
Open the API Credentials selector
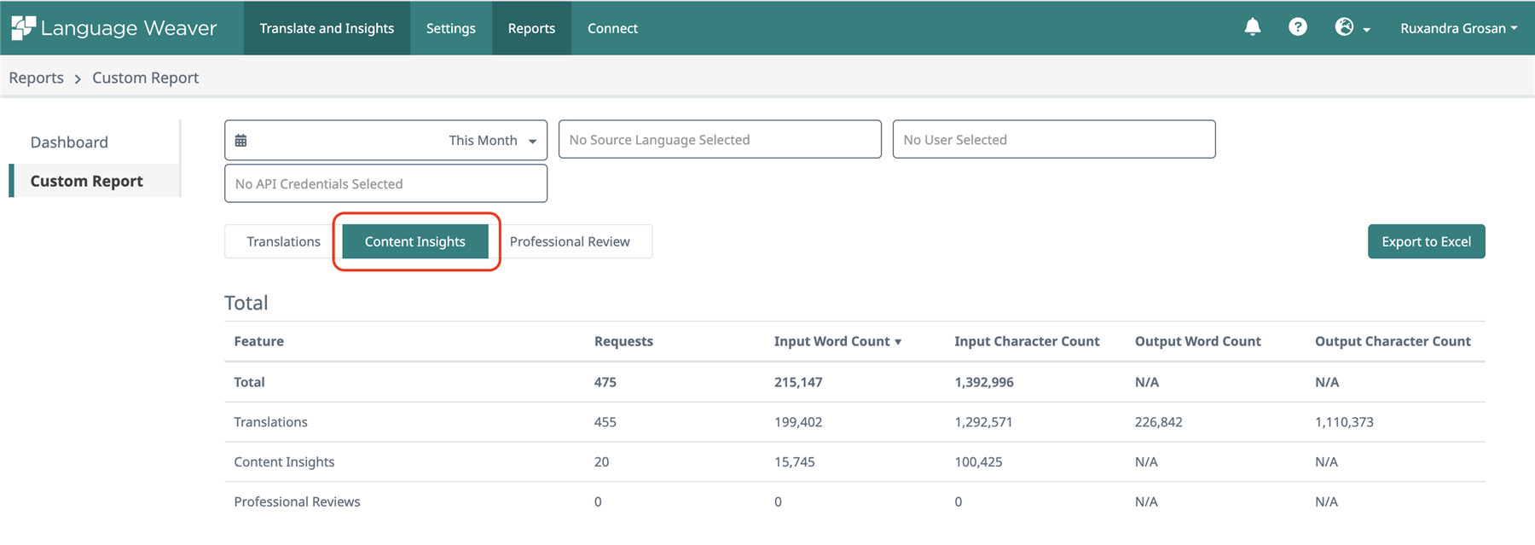pyautogui.click(x=385, y=183)
